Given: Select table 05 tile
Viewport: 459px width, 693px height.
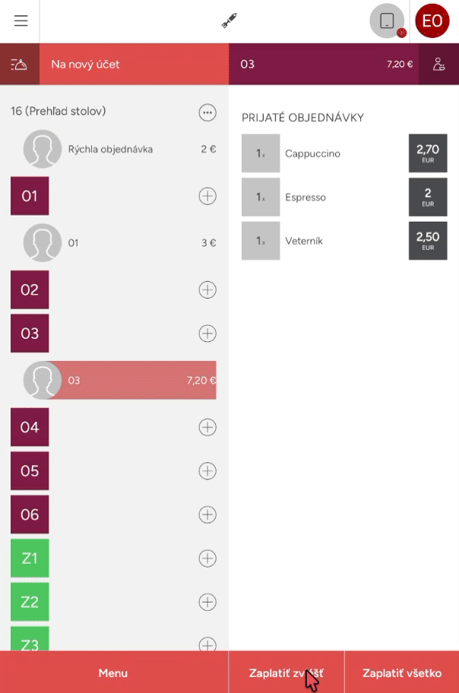Looking at the screenshot, I should [x=30, y=471].
